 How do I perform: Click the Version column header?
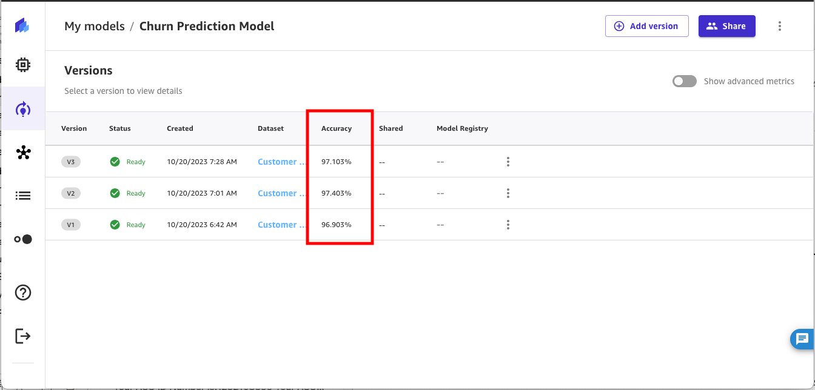coord(74,128)
